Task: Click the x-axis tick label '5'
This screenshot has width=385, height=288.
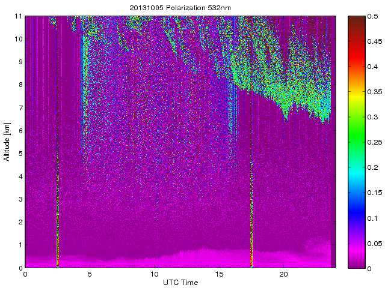Action: coord(90,274)
